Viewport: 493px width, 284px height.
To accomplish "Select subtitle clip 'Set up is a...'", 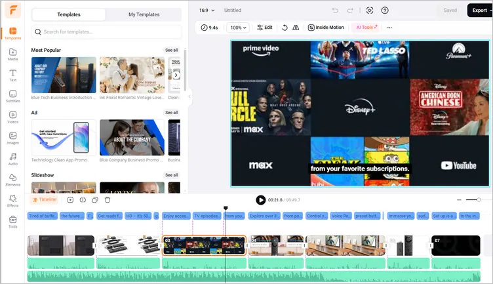I will click(444, 216).
